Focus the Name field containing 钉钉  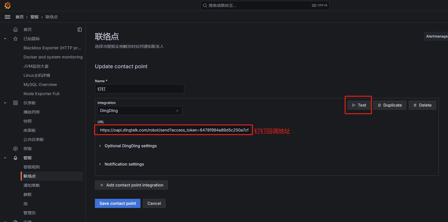tap(140, 89)
